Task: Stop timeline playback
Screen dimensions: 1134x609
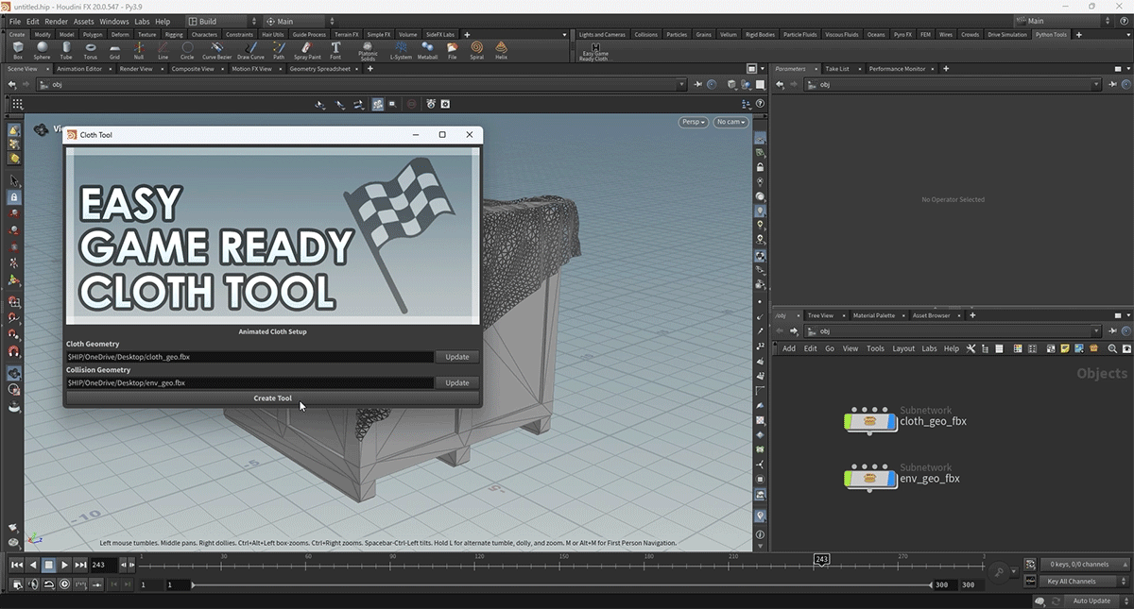Action: (x=49, y=565)
